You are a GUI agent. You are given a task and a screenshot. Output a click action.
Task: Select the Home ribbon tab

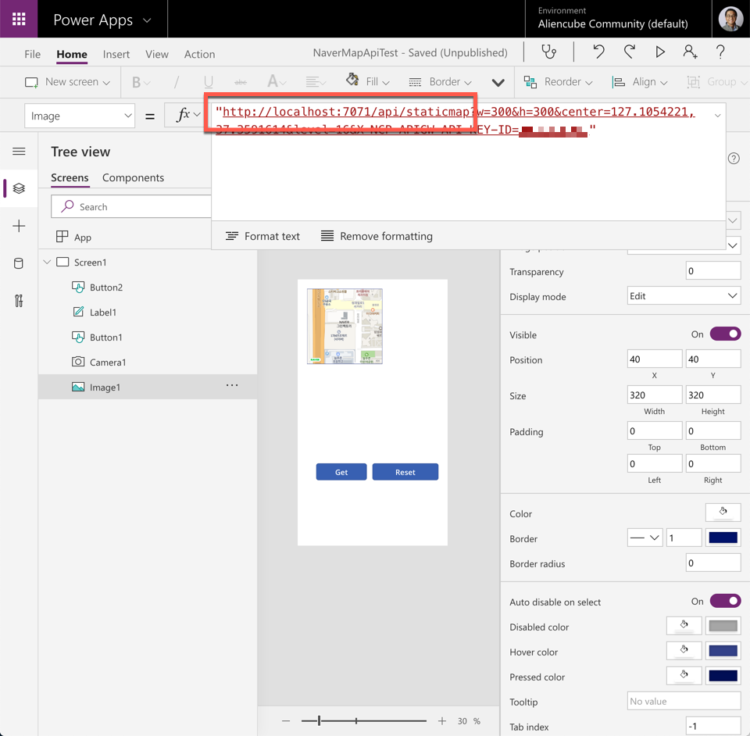72,54
